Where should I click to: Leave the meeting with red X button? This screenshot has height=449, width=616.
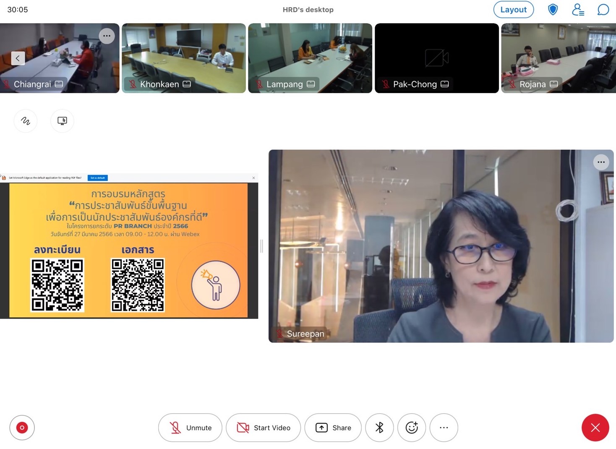595,428
